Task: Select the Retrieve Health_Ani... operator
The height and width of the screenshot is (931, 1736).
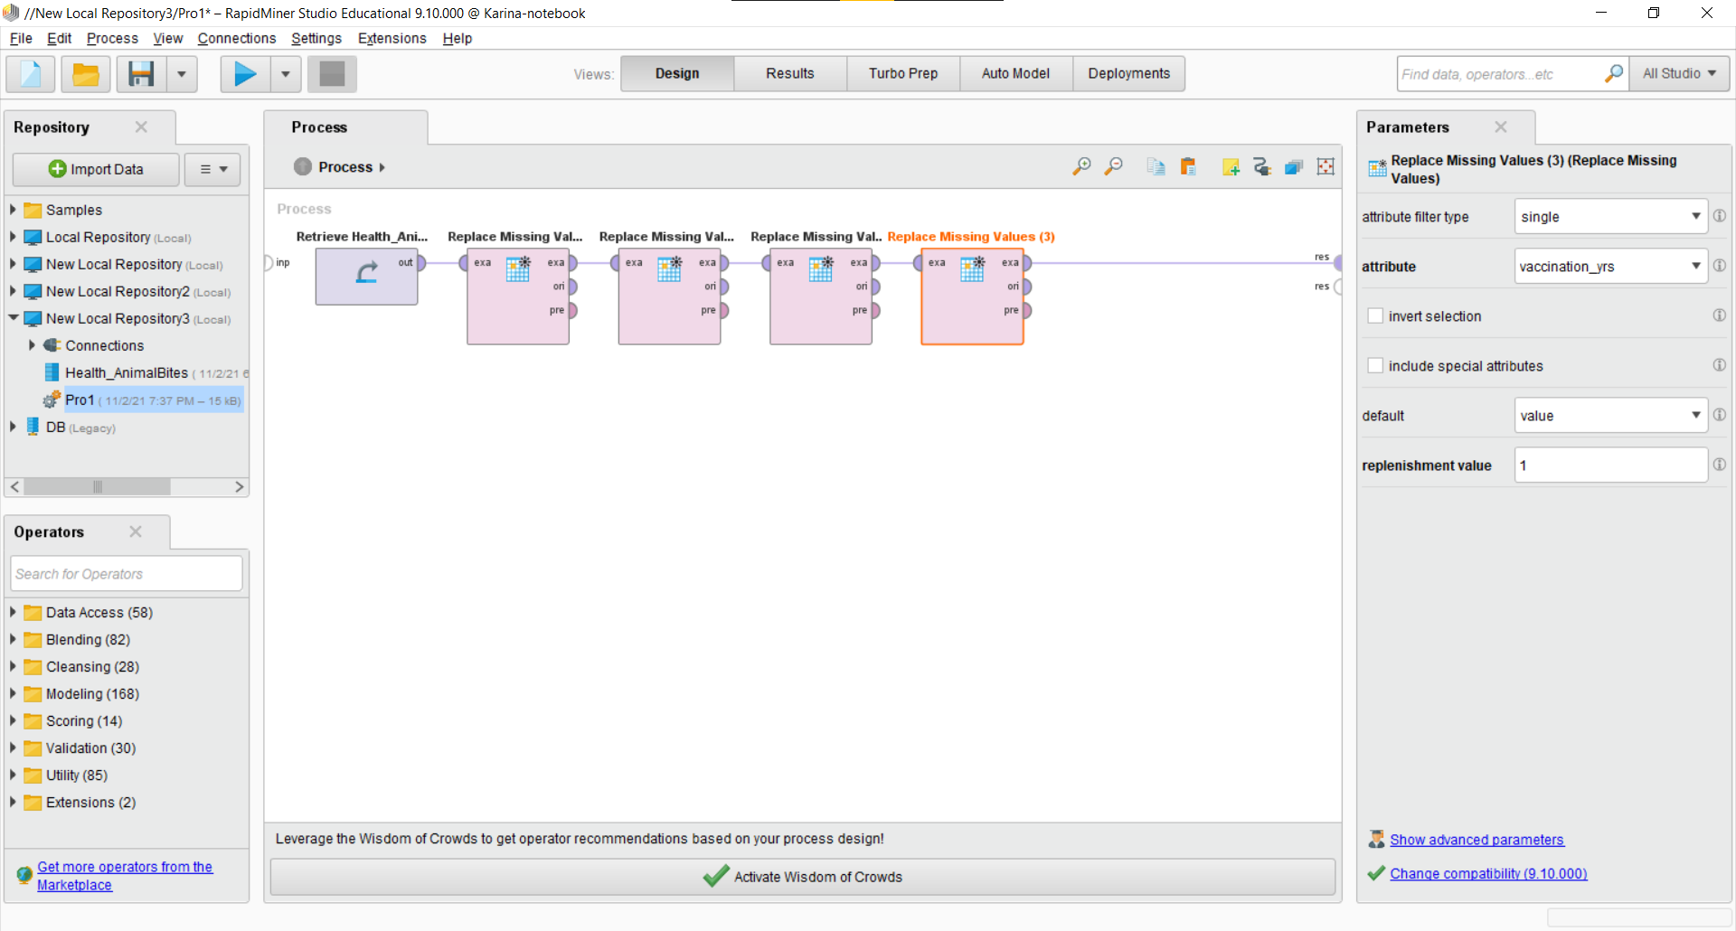Action: pos(366,276)
